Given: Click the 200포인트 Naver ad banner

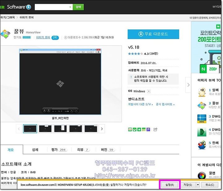Looking at the screenshot, I should point(206,47).
